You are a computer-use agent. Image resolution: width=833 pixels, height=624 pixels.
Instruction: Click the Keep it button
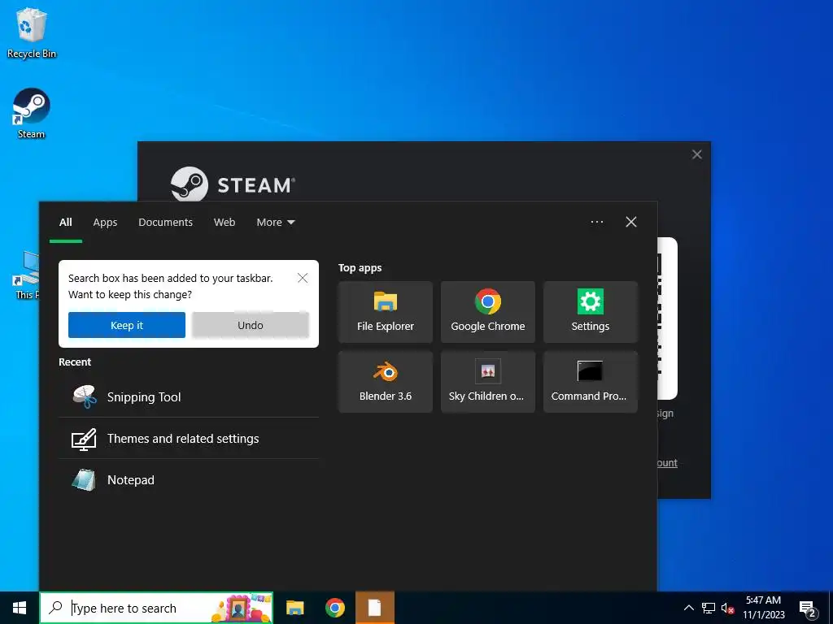[x=126, y=325]
